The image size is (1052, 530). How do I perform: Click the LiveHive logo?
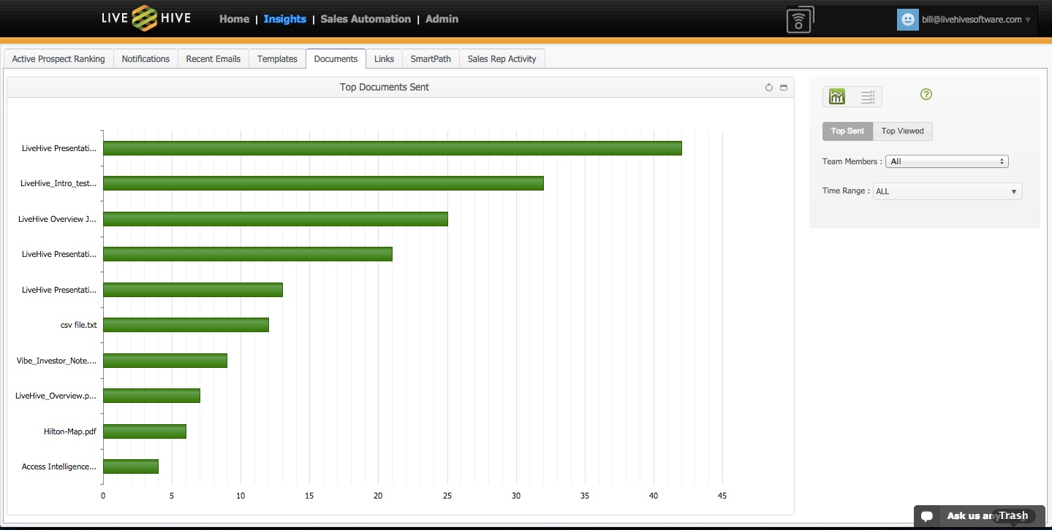(x=146, y=18)
